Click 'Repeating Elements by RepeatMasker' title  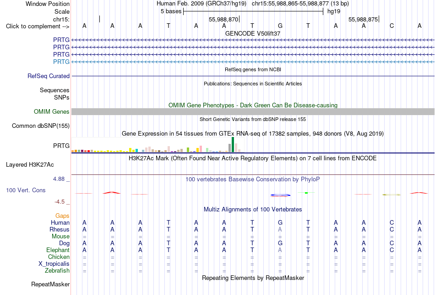tap(253, 278)
